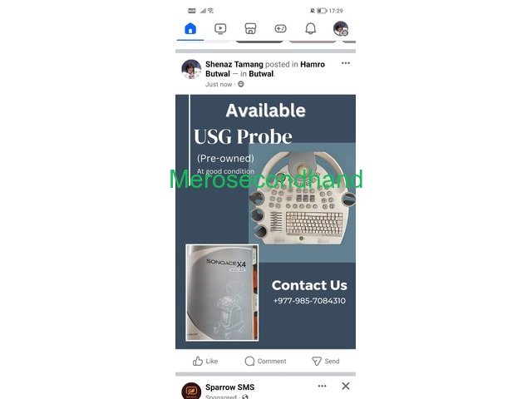Open the Watch video tab
The image size is (532, 399).
click(220, 28)
